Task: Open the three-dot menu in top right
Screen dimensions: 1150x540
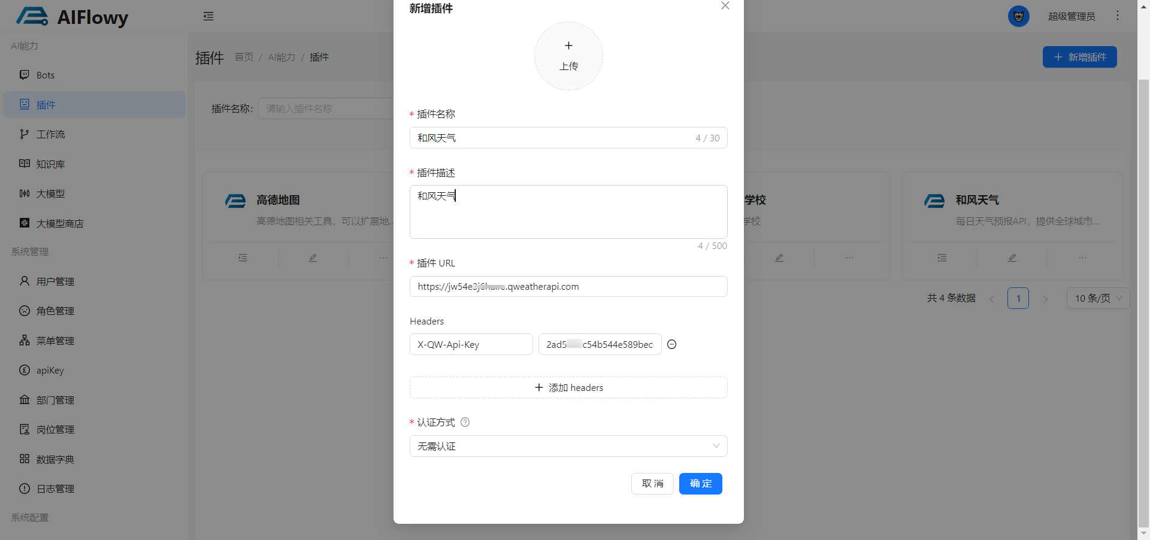Action: point(1117,16)
